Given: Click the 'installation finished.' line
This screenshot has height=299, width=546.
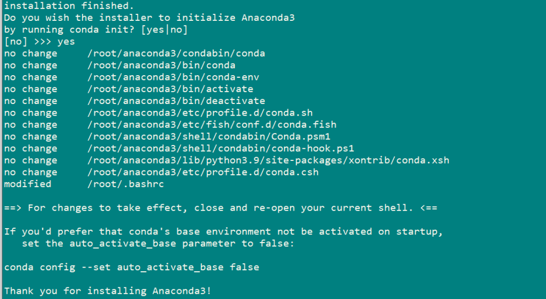Looking at the screenshot, I should point(69,6).
